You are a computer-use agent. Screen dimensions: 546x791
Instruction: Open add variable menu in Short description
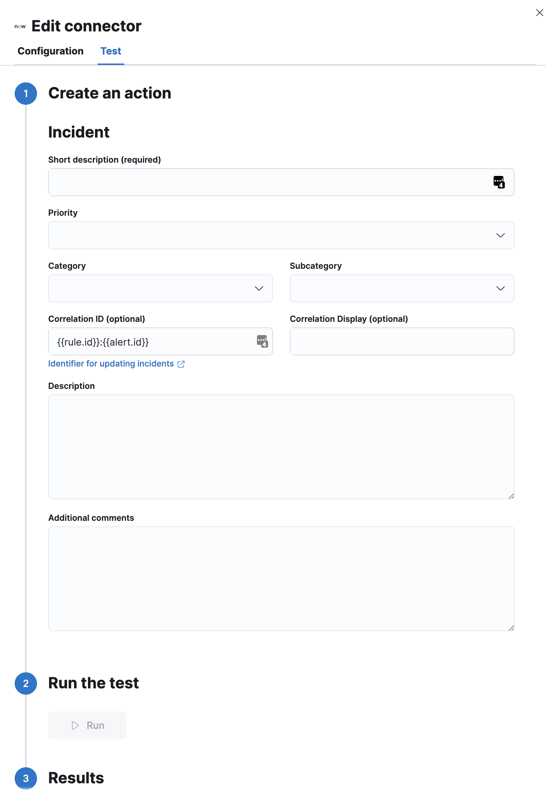click(499, 182)
